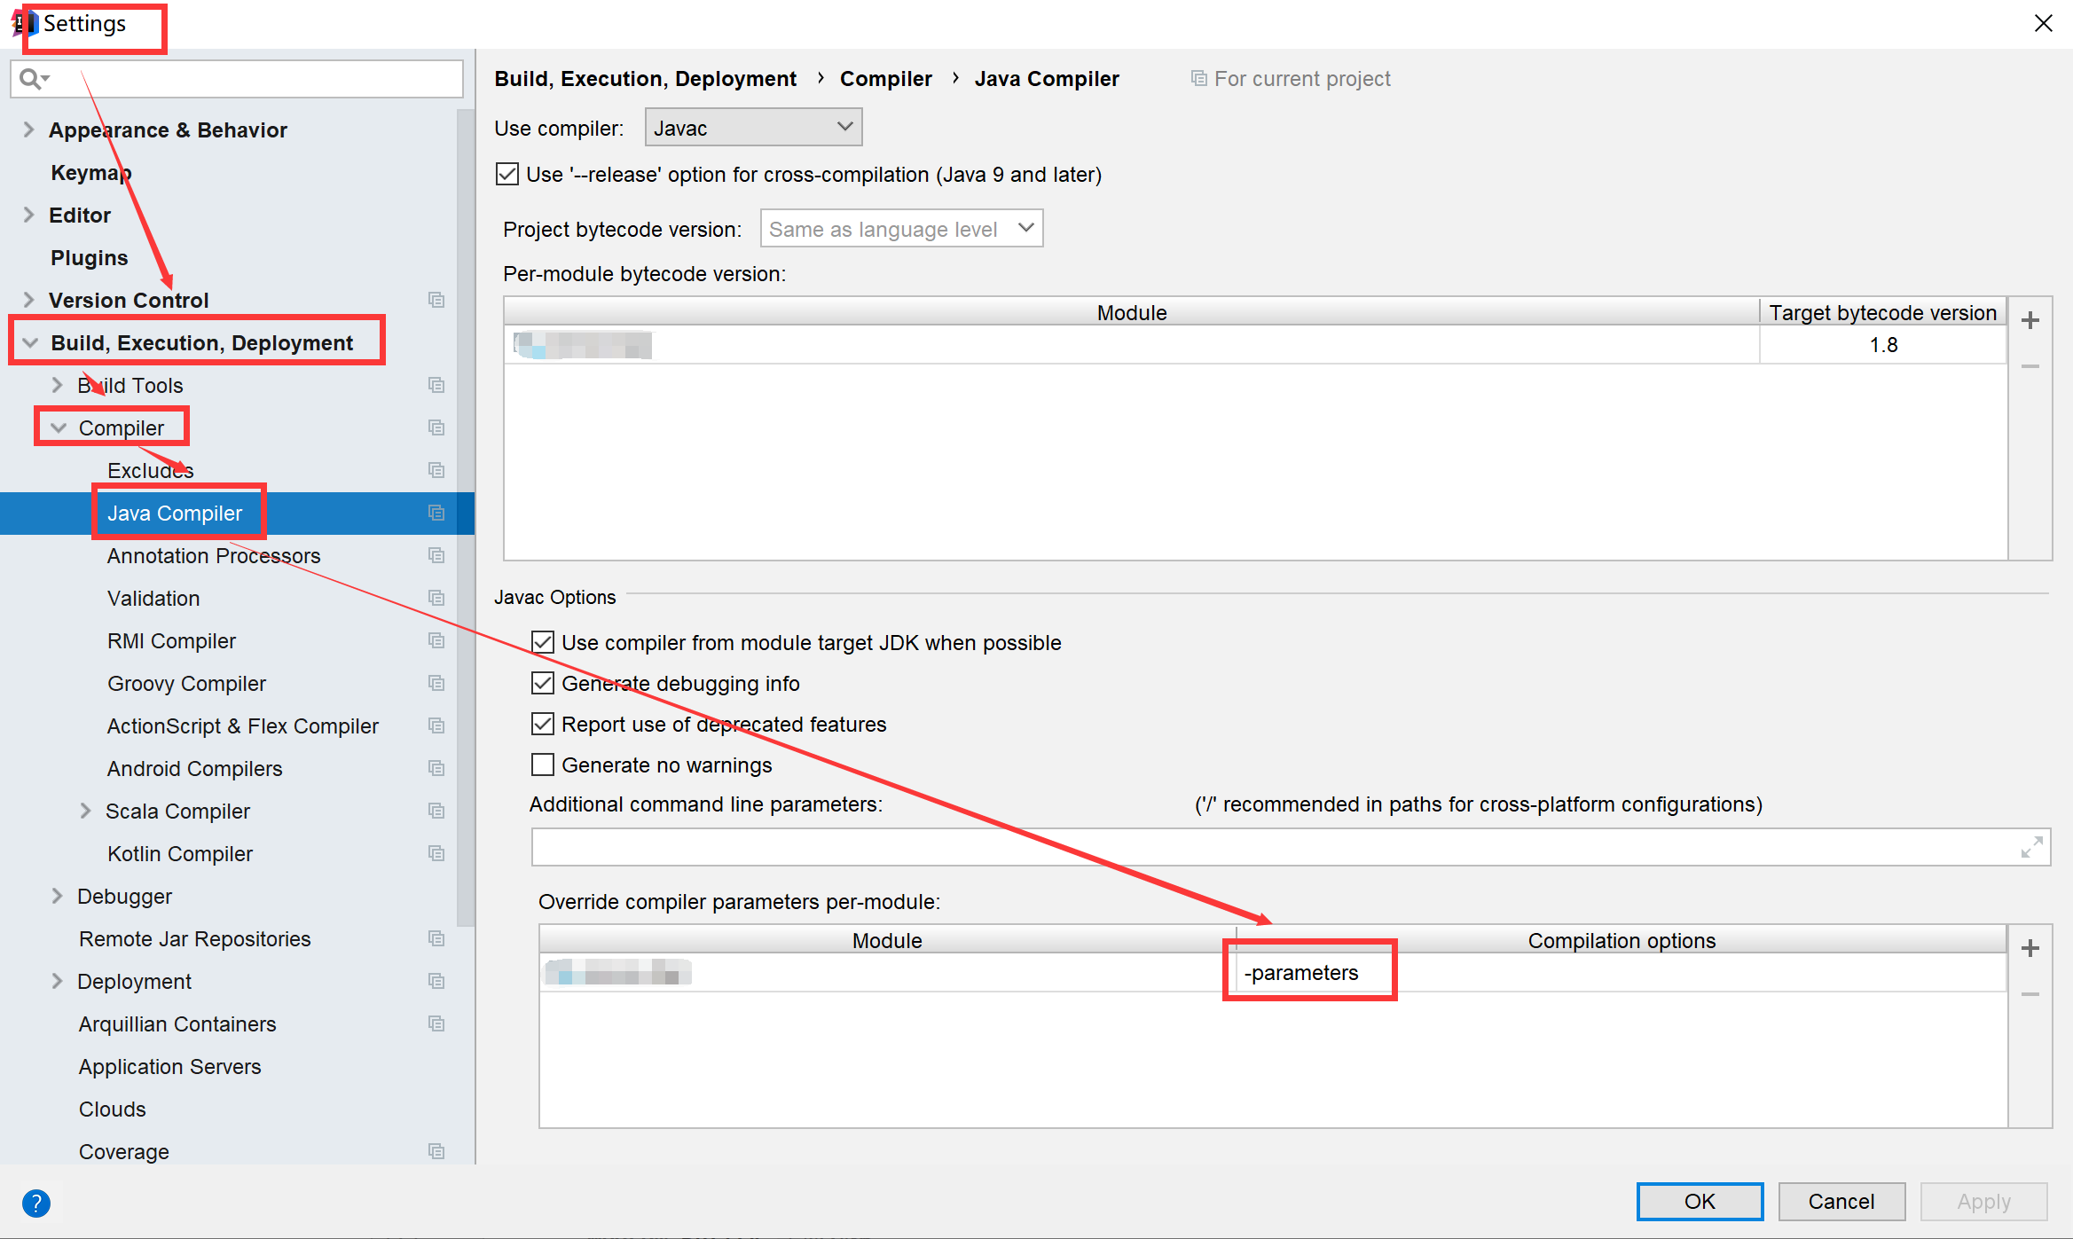This screenshot has height=1239, width=2073.
Task: Remove selected compilation options override
Action: tap(2030, 994)
